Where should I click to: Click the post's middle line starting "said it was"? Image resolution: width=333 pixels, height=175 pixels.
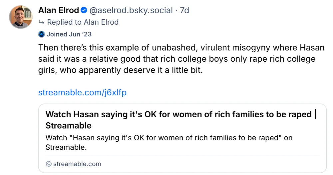[x=177, y=59]
